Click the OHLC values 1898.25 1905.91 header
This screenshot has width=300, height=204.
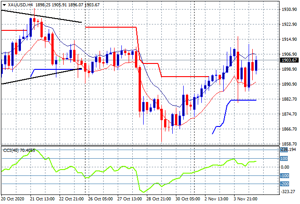click(x=51, y=5)
